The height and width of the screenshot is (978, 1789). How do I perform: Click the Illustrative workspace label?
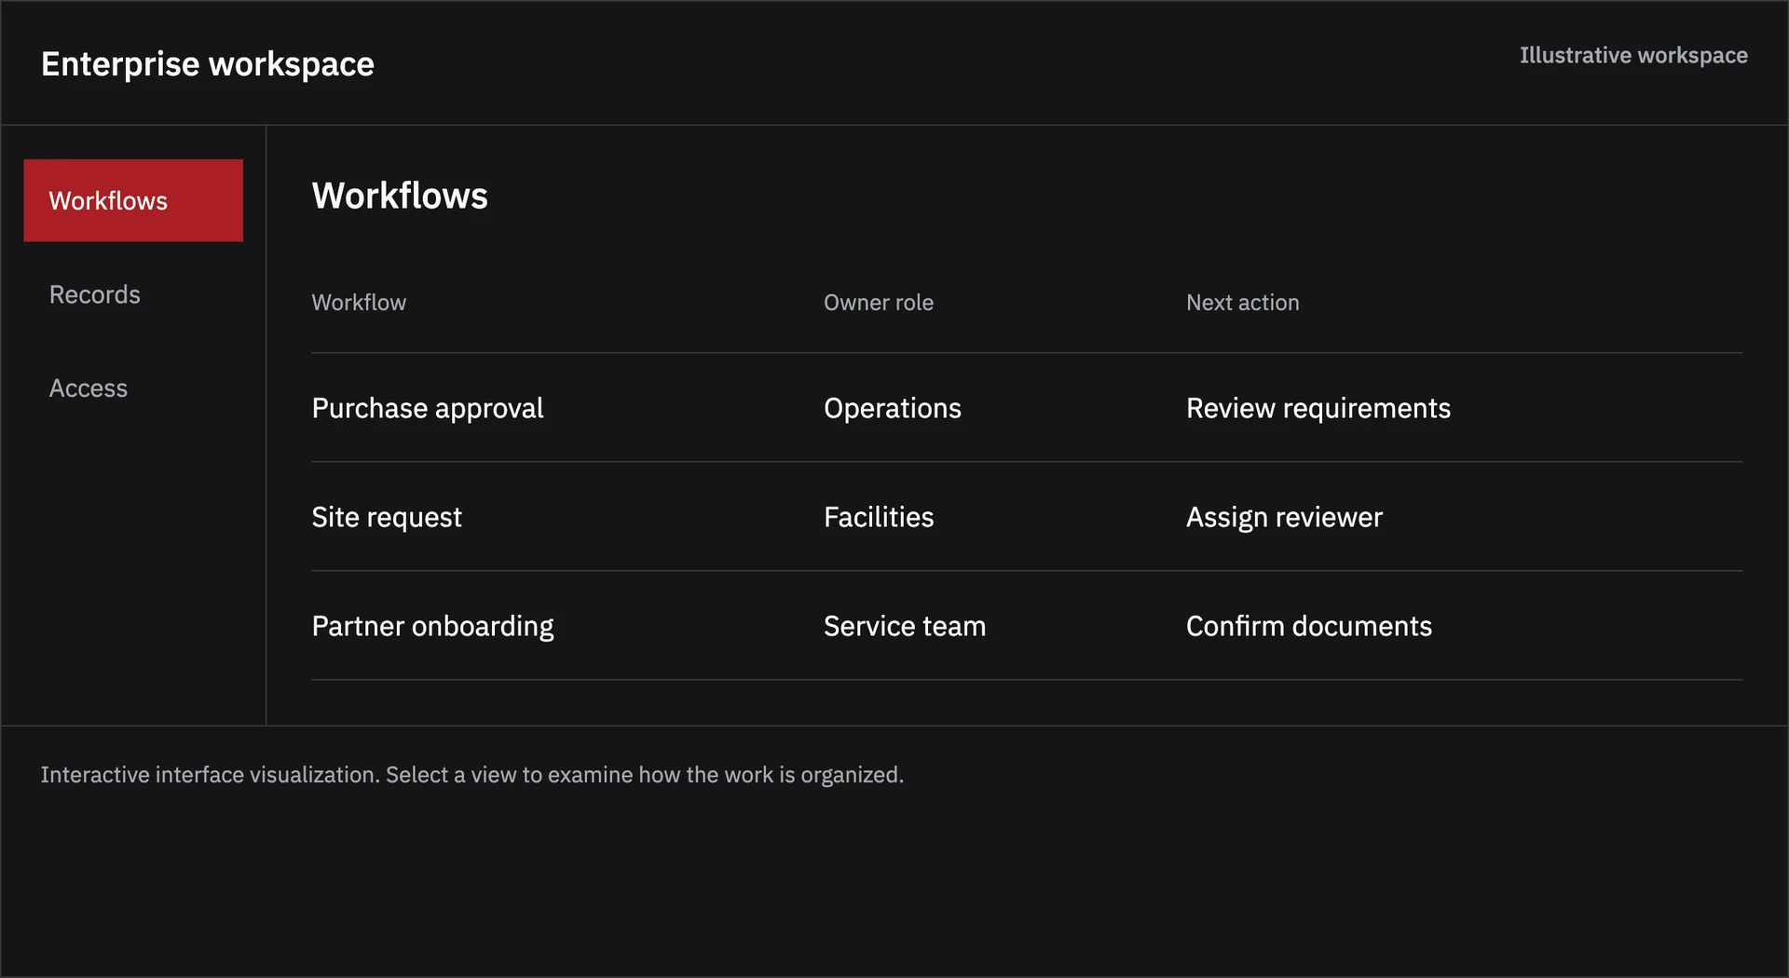(1633, 56)
